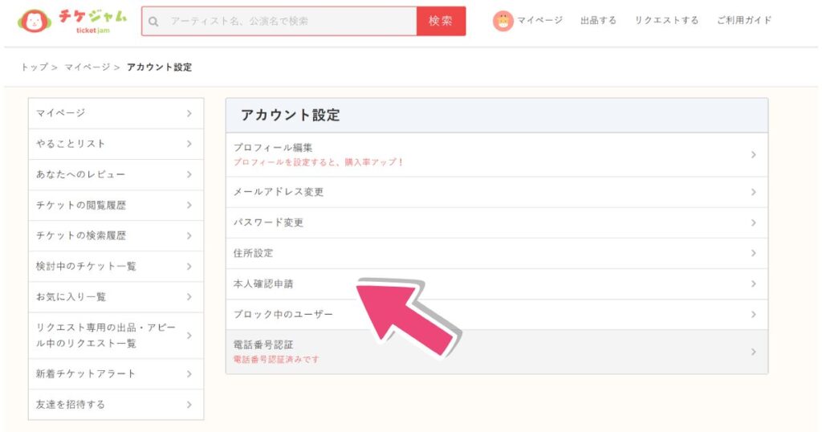Click the chevron on the チケットの閲覧履歴 row
Image resolution: width=822 pixels, height=432 pixels.
(x=189, y=206)
